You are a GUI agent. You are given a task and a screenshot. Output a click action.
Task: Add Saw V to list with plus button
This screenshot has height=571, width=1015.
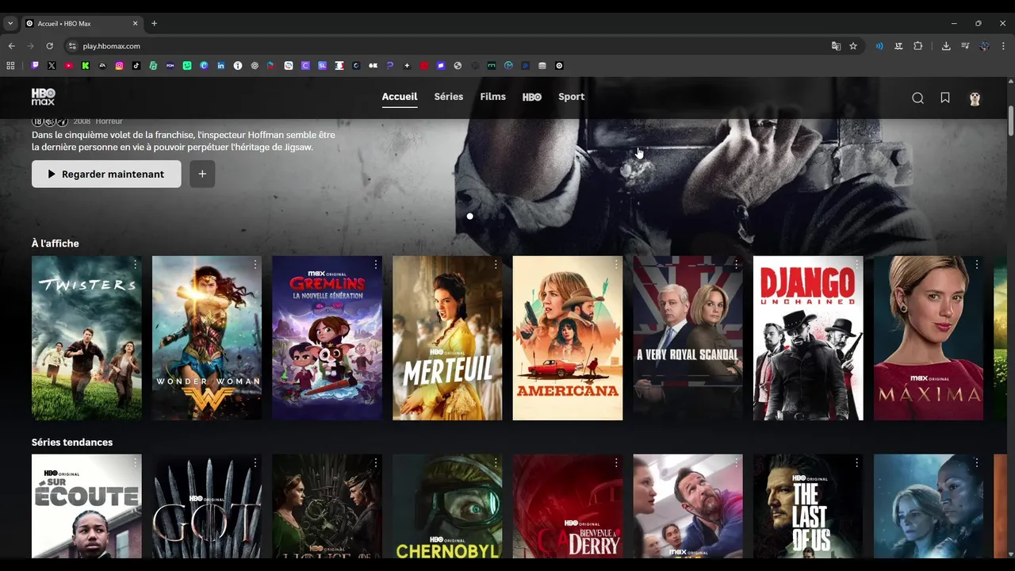pos(202,174)
